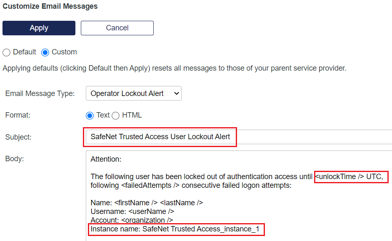Click the Subject field label
This screenshot has height=241, width=392.
pyautogui.click(x=18, y=137)
